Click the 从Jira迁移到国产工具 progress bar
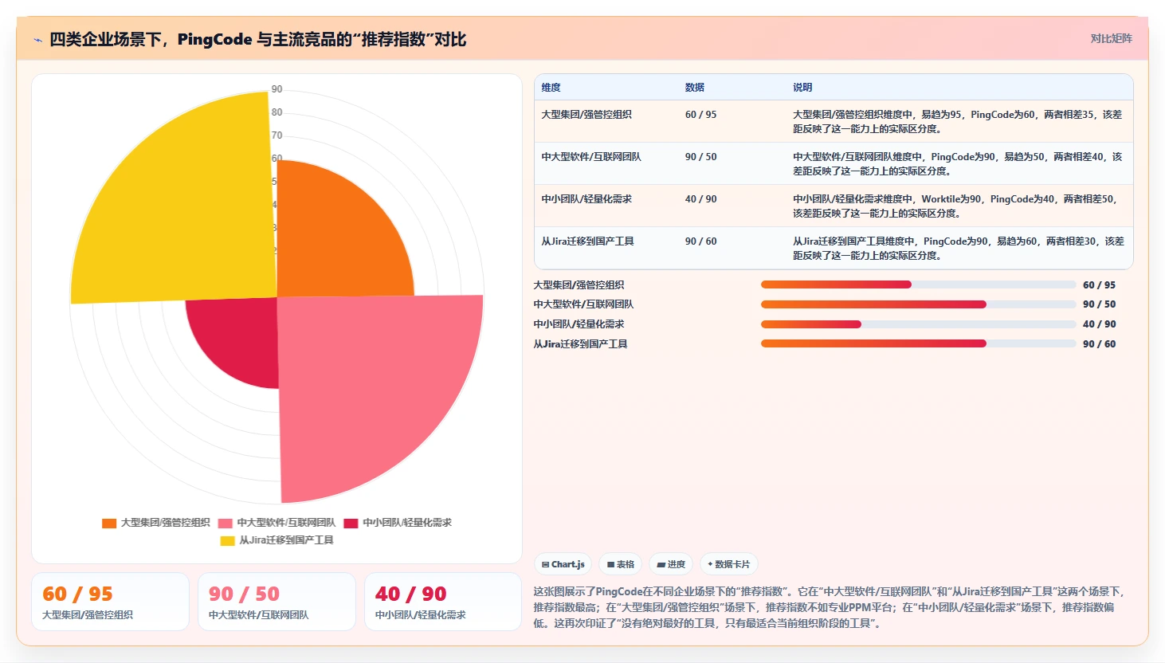The image size is (1165, 663). [918, 343]
